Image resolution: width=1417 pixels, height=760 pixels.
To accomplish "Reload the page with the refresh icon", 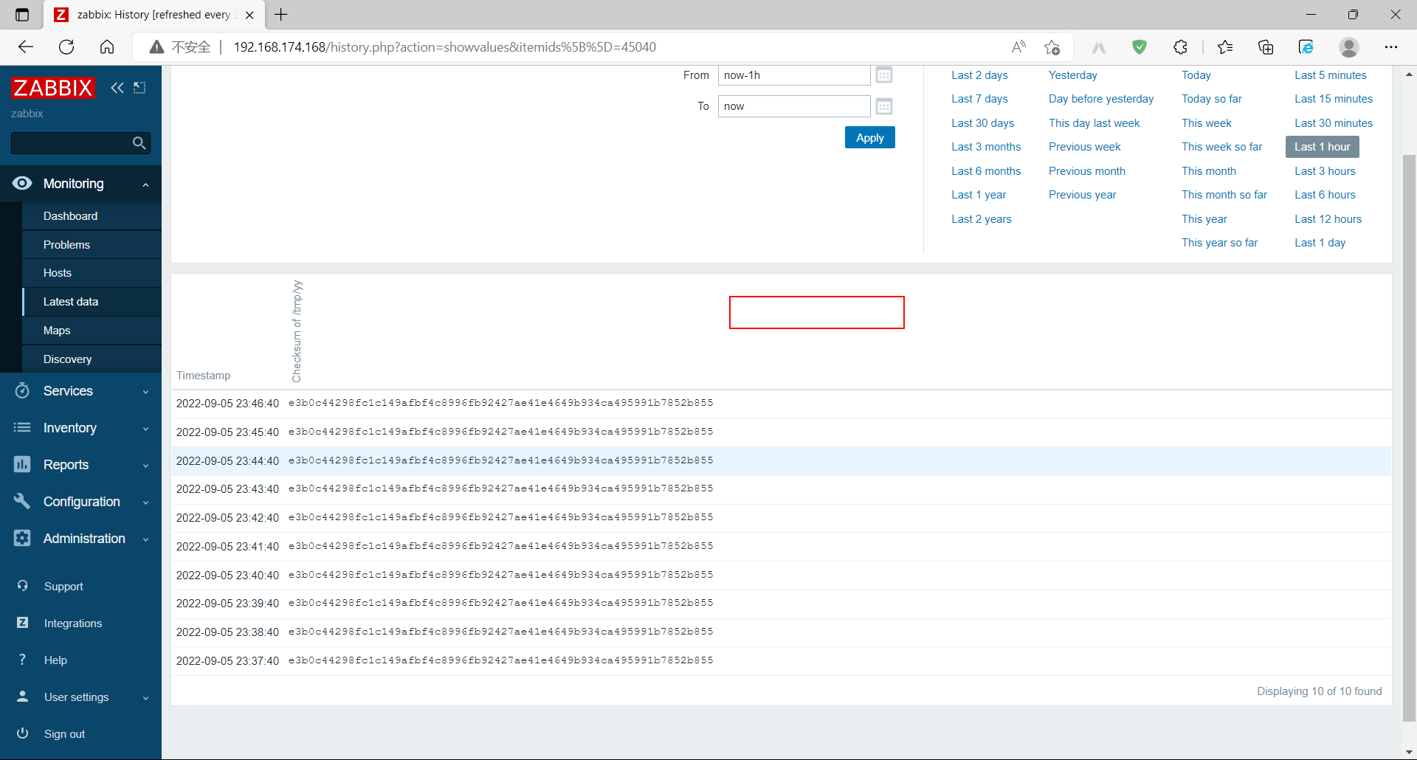I will tap(66, 47).
